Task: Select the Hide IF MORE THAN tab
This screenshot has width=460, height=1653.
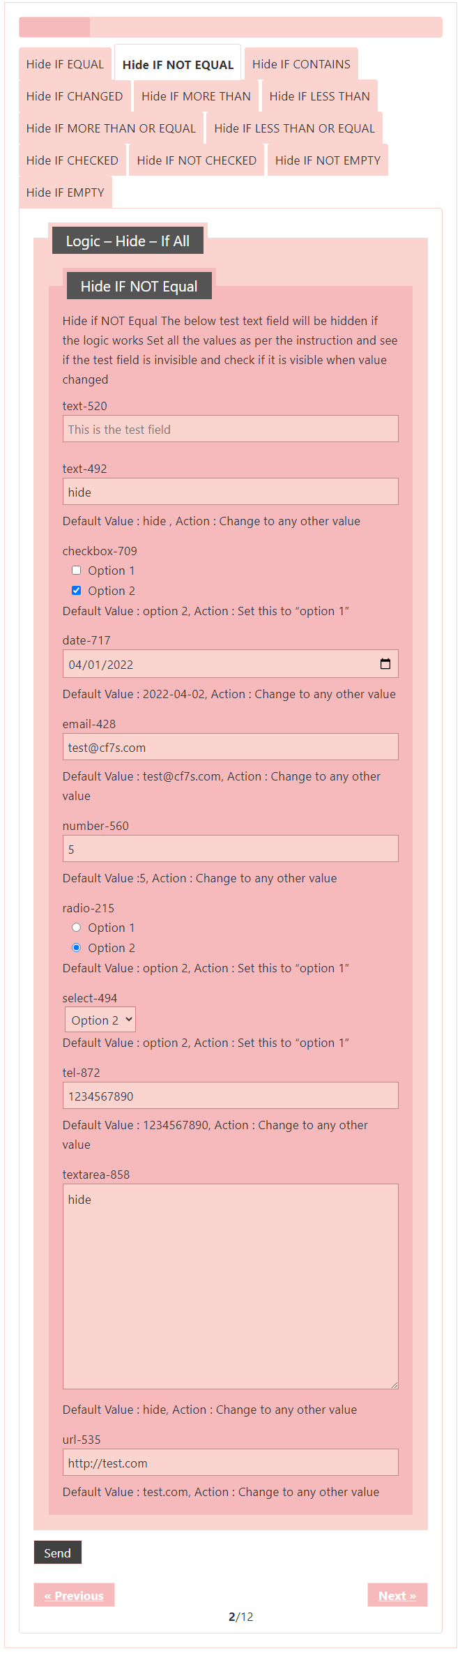Action: coord(196,96)
